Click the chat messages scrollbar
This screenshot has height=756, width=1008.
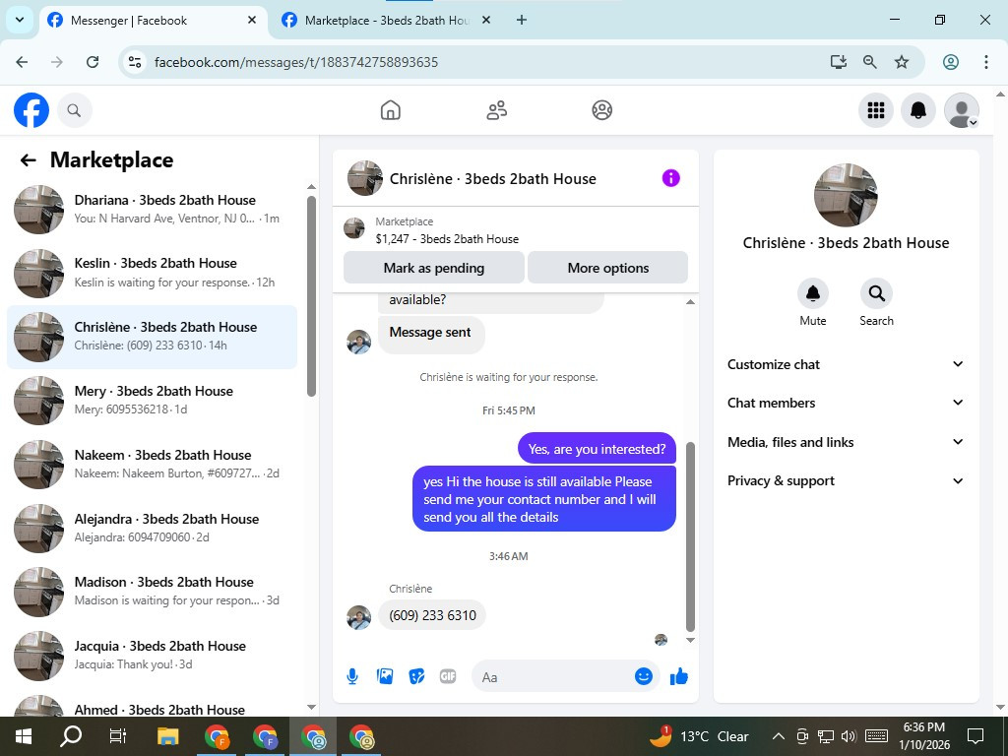pyautogui.click(x=690, y=536)
